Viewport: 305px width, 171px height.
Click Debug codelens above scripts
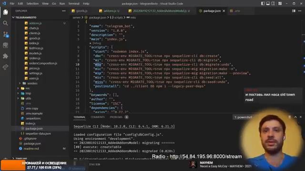[x=97, y=43]
